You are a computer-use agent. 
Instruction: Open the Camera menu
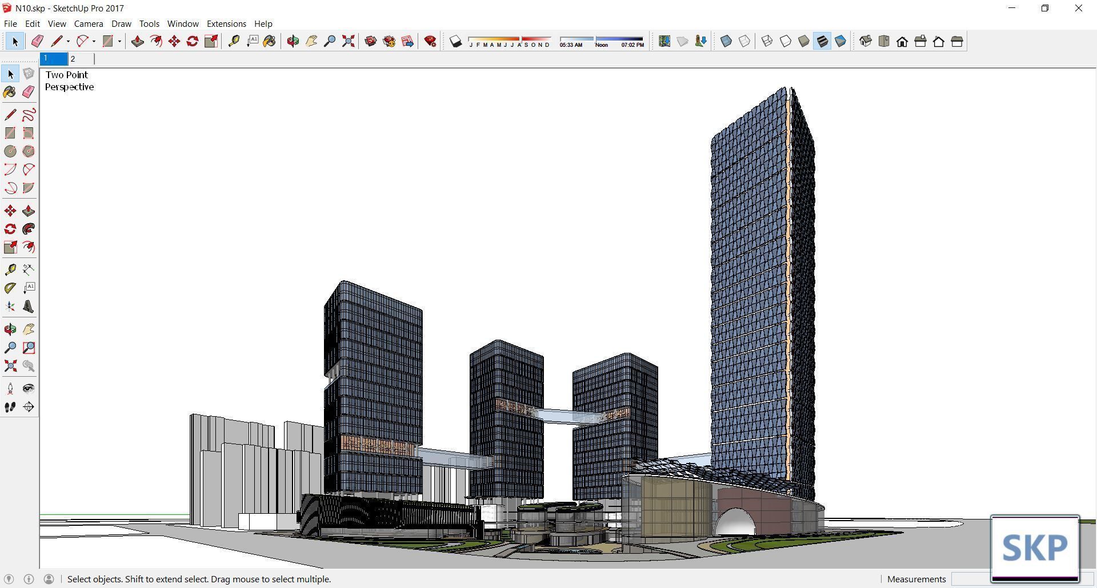(x=89, y=23)
